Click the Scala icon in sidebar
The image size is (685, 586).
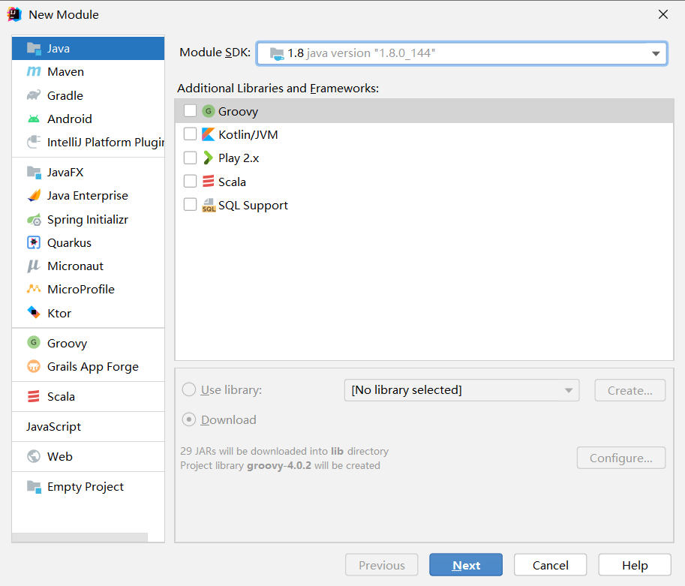pyautogui.click(x=34, y=396)
